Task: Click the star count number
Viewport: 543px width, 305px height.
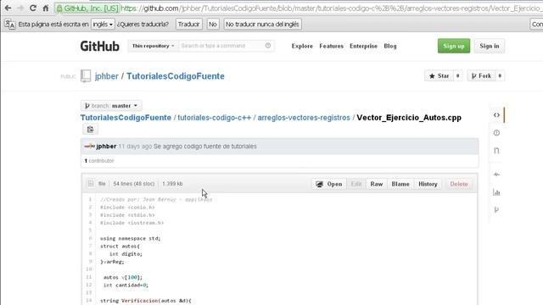Action: tap(458, 75)
